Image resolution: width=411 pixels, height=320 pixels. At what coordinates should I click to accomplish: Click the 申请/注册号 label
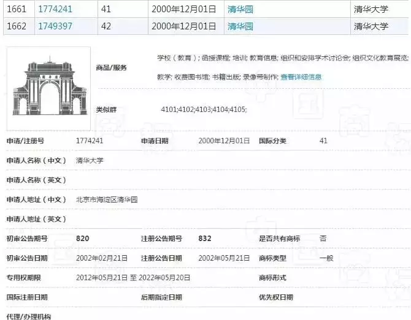(x=25, y=141)
